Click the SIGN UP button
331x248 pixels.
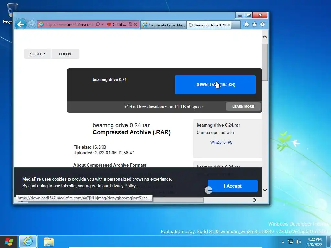click(37, 54)
